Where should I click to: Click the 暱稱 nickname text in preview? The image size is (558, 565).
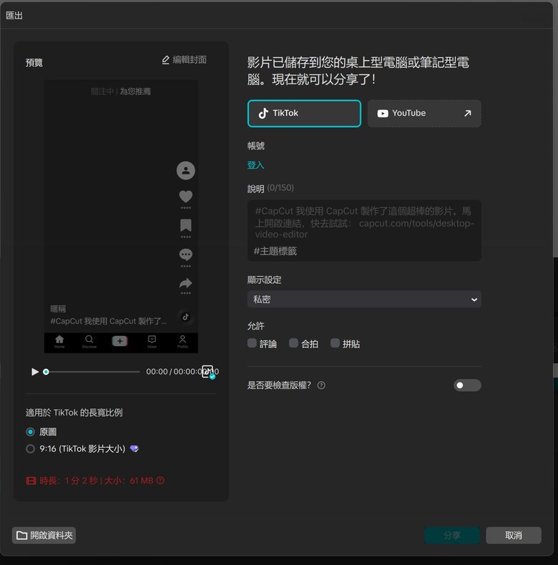click(x=58, y=309)
